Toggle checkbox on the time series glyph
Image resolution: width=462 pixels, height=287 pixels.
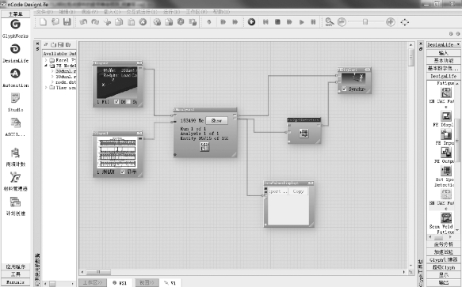coord(123,172)
